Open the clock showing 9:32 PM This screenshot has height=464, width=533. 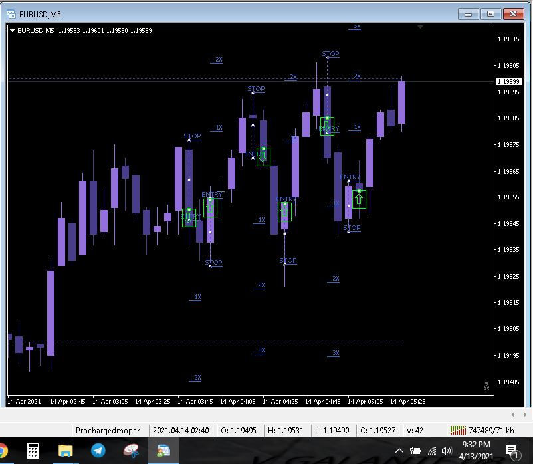[476, 451]
